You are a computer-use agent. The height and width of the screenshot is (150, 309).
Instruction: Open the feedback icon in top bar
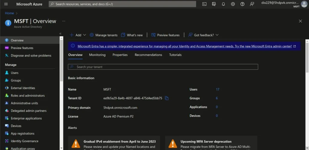tap(252, 4)
